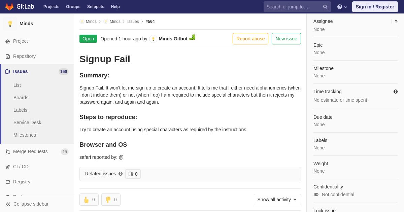Click the Not confidential eye icon
The image size is (404, 212).
[316, 195]
